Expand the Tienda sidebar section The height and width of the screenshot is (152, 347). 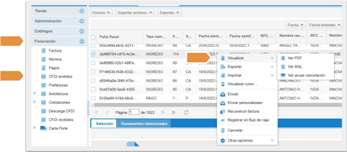pos(82,11)
